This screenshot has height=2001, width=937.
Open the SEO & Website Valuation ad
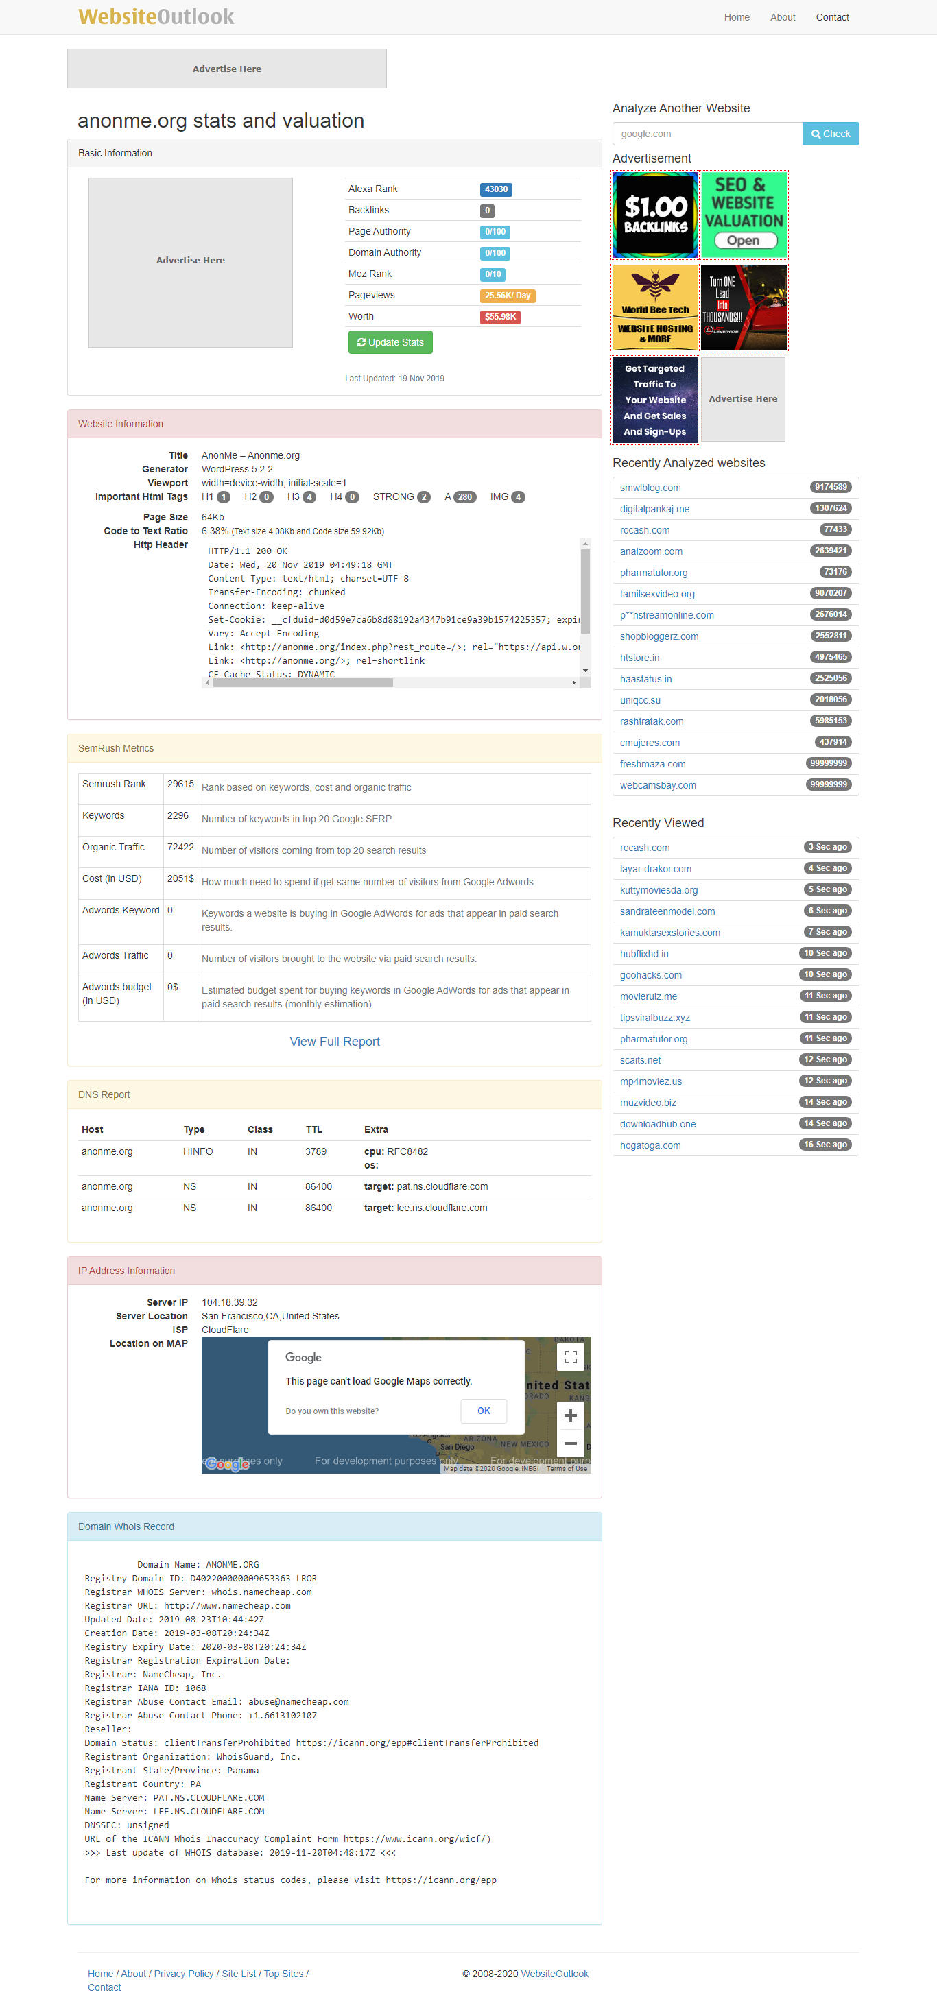[x=744, y=215]
